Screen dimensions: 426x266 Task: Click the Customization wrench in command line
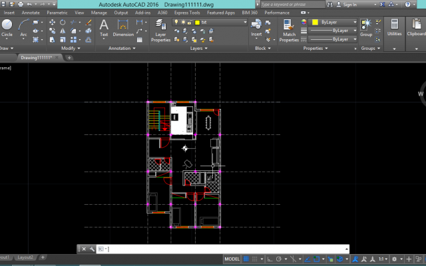click(92, 249)
